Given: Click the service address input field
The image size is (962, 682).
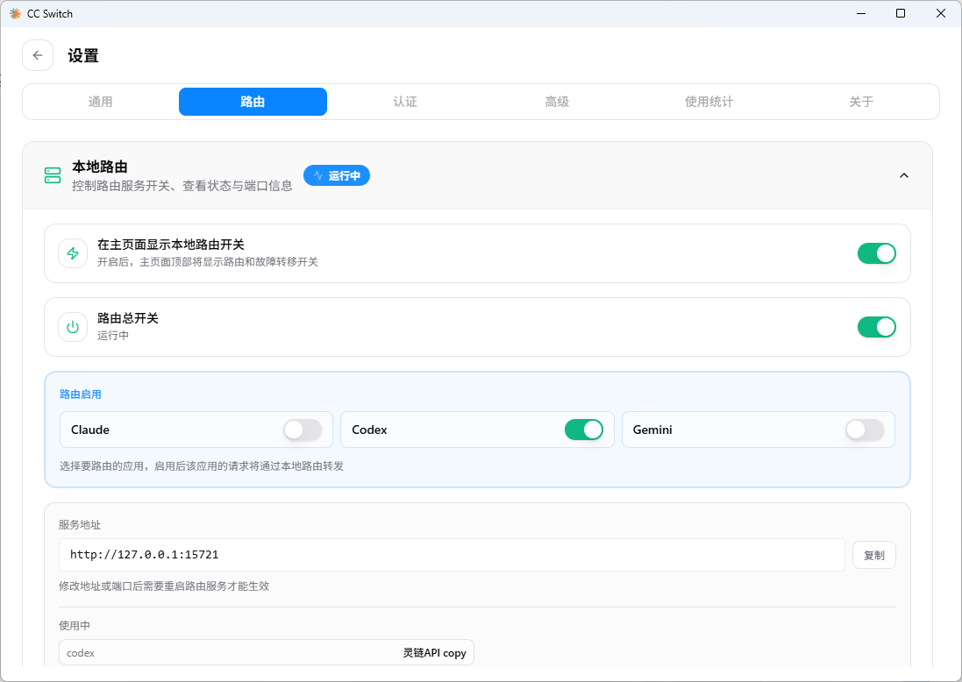Looking at the screenshot, I should point(452,555).
